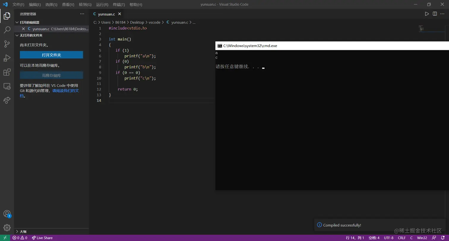
Task: Open the Manage gear menu
Action: 7,228
